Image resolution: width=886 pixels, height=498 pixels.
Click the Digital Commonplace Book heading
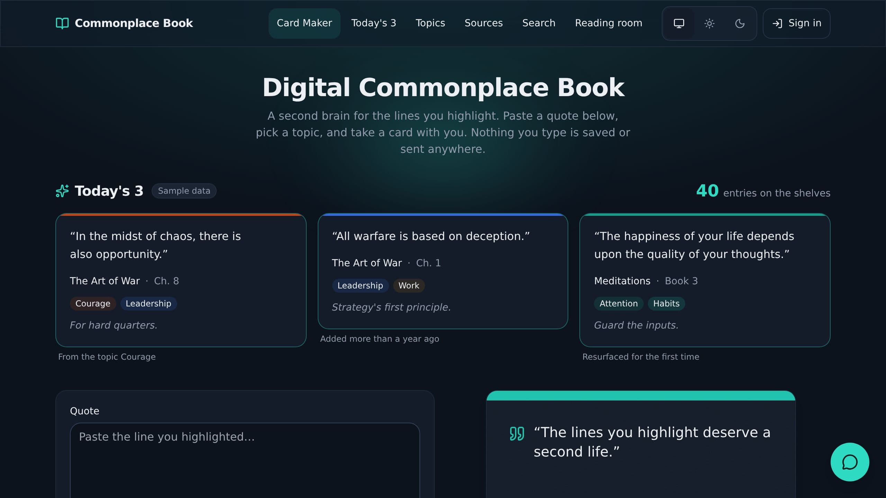pyautogui.click(x=443, y=87)
